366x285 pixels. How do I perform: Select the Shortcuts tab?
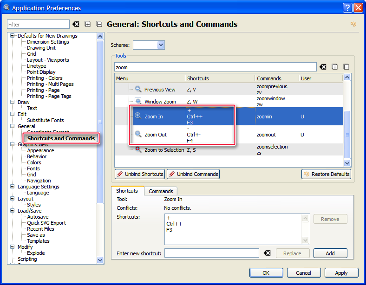click(x=127, y=191)
